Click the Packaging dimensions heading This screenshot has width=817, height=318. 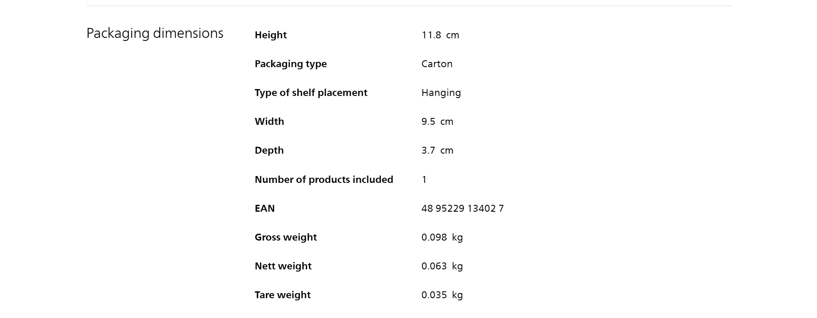(155, 34)
